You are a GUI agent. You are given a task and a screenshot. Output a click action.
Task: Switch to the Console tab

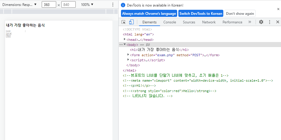[170, 22]
